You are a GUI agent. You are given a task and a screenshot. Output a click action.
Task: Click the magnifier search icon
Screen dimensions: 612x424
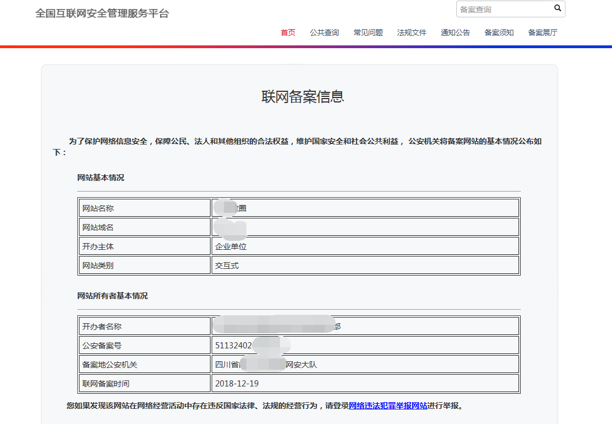(x=557, y=8)
